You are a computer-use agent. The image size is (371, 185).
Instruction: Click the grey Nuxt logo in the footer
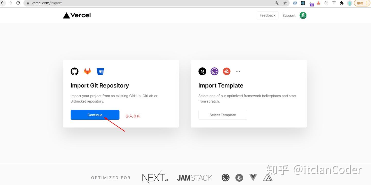pyautogui.click(x=268, y=178)
